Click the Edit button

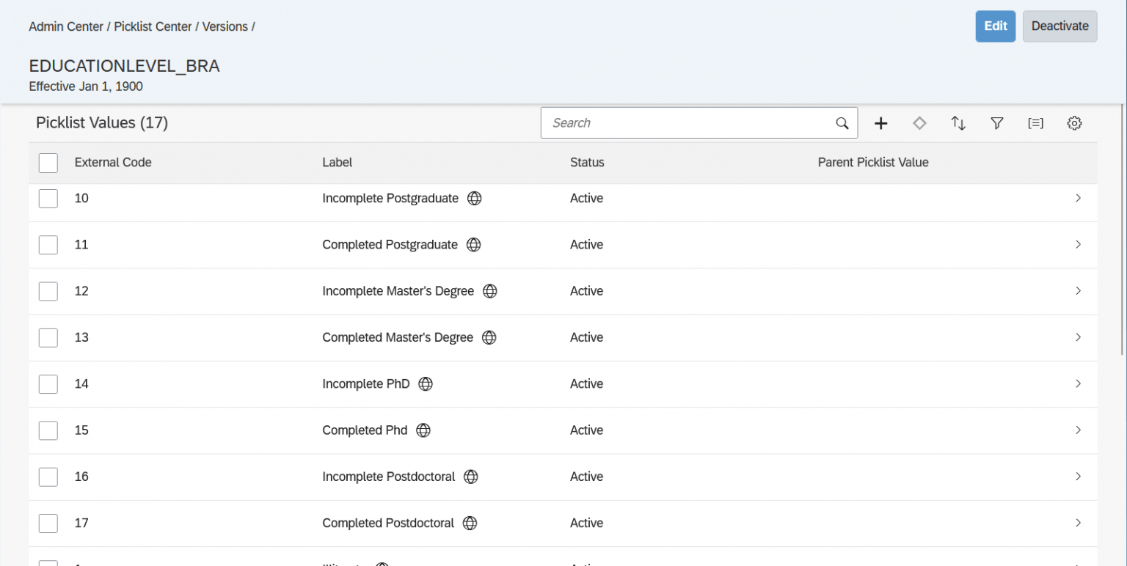(x=995, y=26)
